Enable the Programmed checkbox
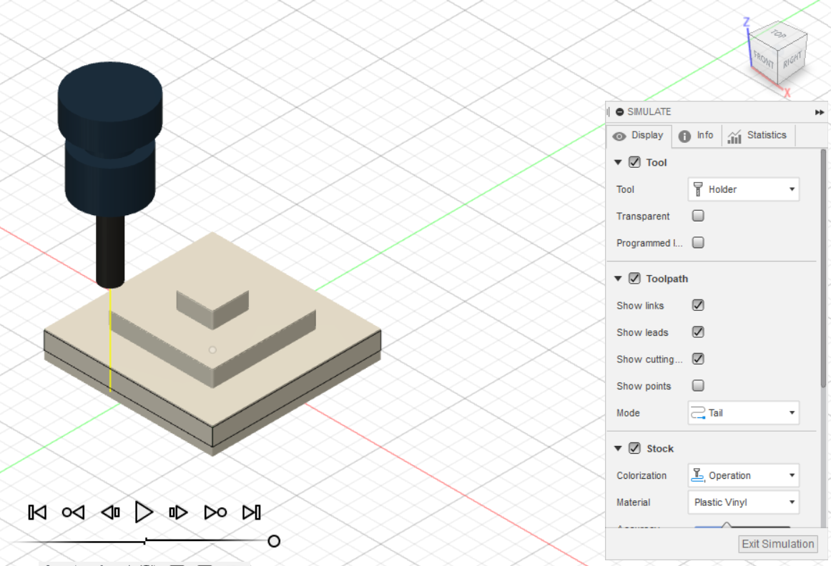Screen dimensions: 831x566 698,242
